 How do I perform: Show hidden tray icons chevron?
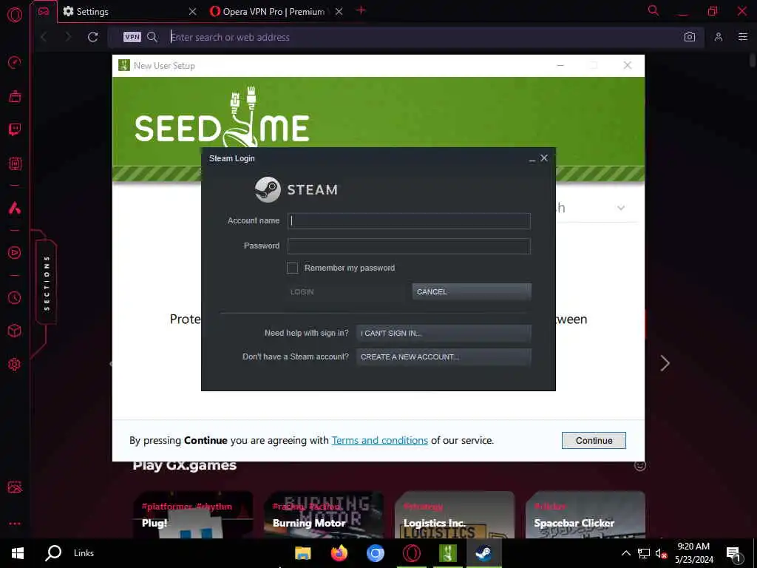[625, 553]
